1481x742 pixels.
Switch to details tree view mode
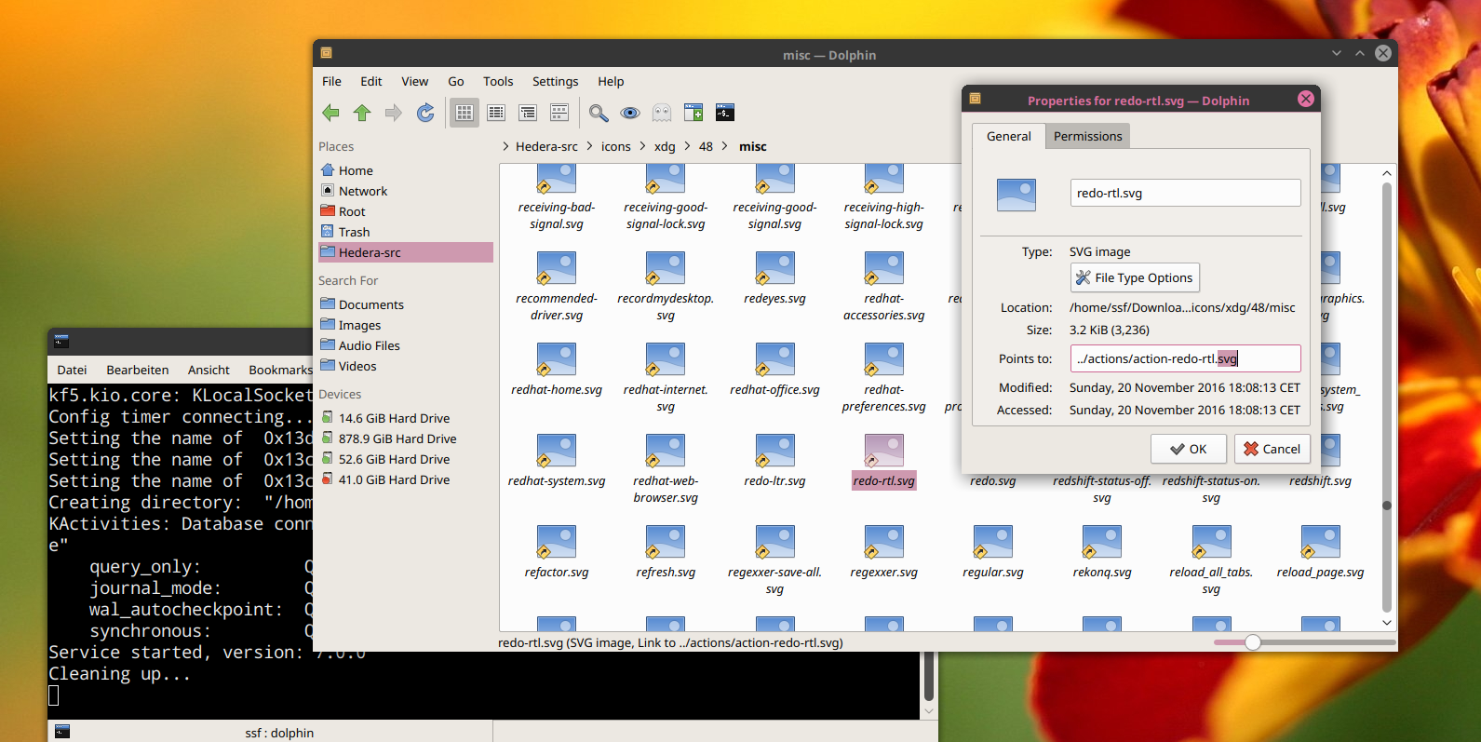click(528, 113)
